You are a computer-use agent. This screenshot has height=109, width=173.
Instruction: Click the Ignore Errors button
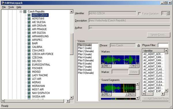pos(159,35)
